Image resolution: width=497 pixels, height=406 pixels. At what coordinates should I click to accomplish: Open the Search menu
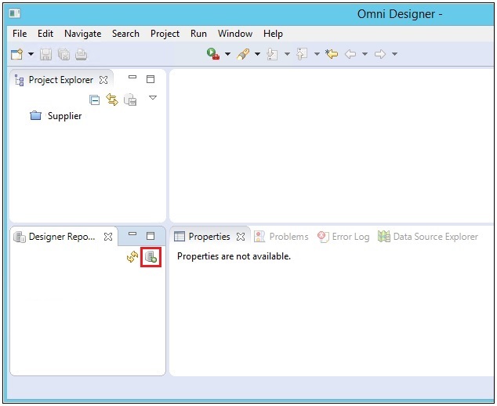tap(125, 33)
